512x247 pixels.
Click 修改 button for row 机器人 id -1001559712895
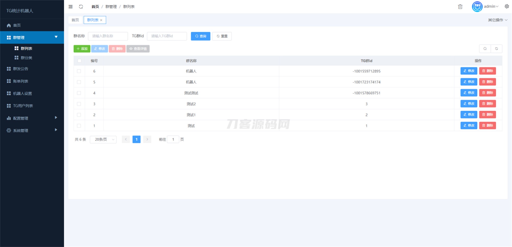pyautogui.click(x=468, y=71)
